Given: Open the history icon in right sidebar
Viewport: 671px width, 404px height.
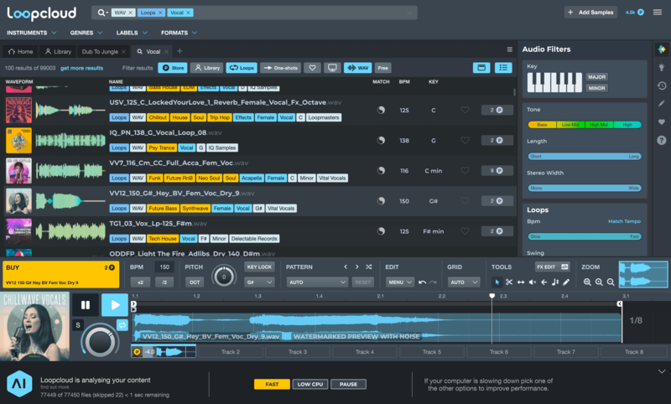Looking at the screenshot, I should (661, 85).
